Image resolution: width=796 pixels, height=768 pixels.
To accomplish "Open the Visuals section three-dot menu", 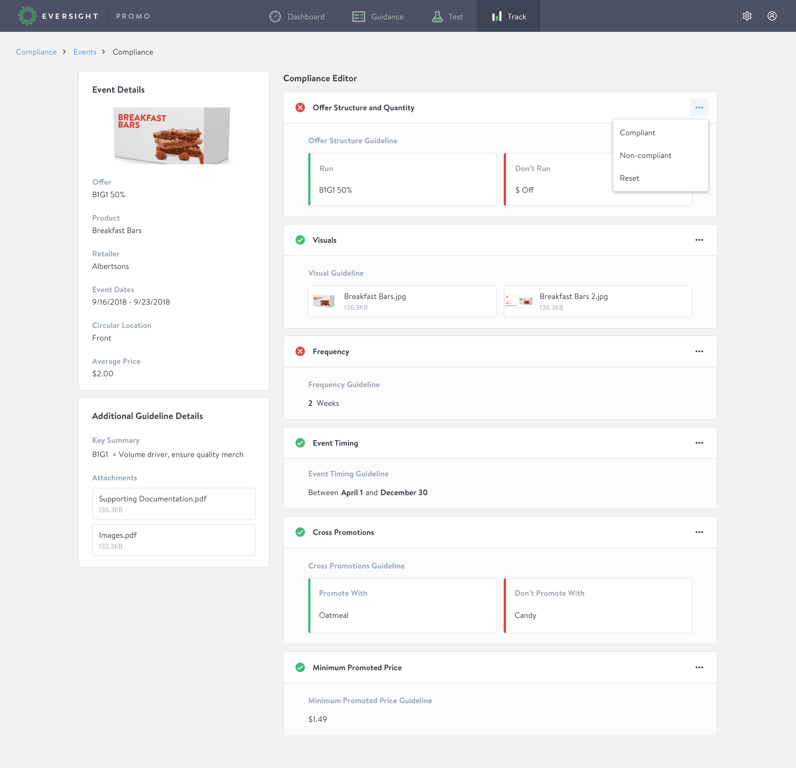I will click(x=699, y=240).
